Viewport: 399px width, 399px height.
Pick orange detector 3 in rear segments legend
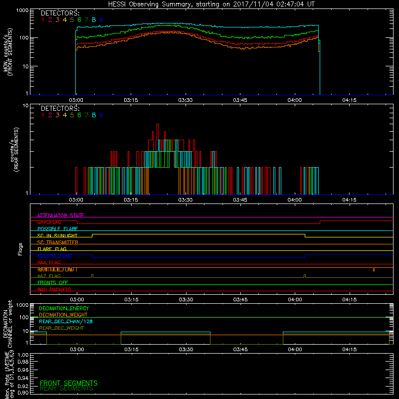(x=57, y=115)
